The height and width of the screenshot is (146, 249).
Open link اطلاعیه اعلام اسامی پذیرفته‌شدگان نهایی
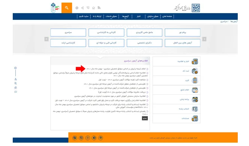100,74
